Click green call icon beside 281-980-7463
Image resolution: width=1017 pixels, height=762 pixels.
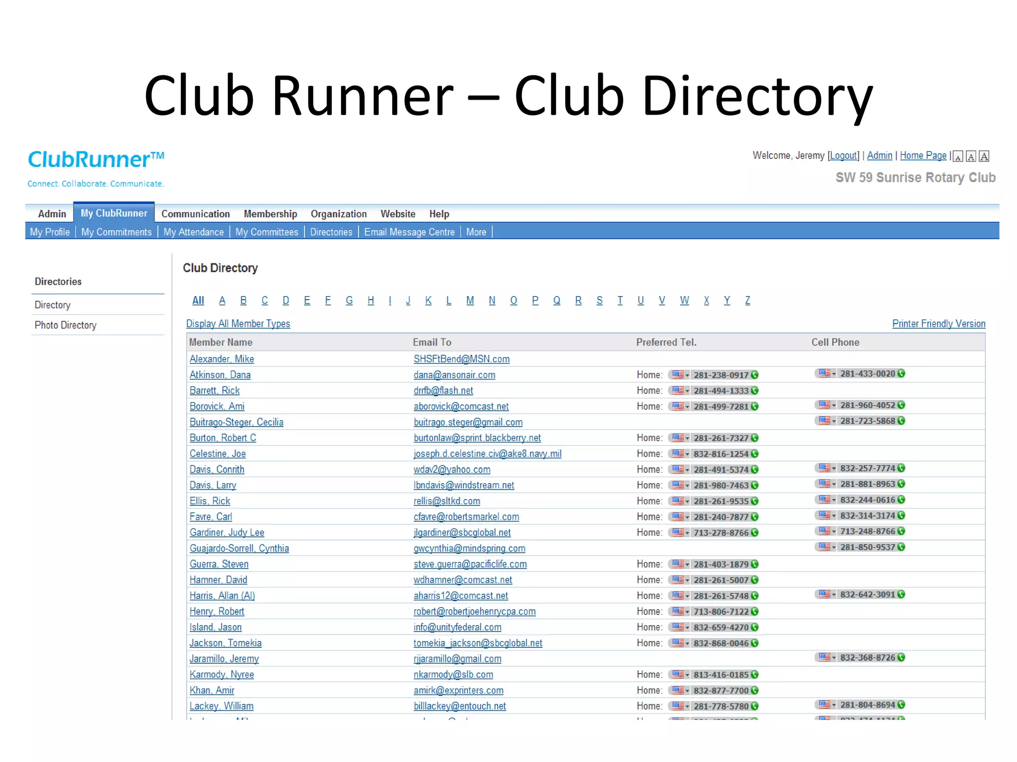(754, 485)
